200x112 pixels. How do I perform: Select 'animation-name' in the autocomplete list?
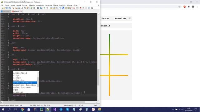(x=22, y=87)
